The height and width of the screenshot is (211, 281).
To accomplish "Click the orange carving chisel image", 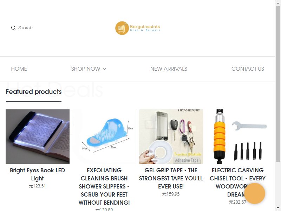I will (238, 136).
